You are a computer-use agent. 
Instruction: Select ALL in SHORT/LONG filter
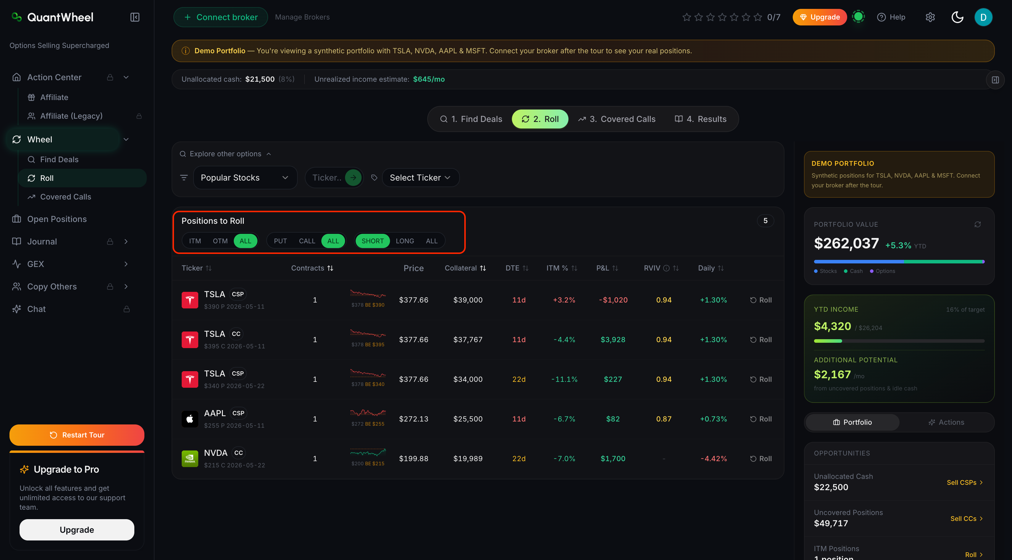431,241
